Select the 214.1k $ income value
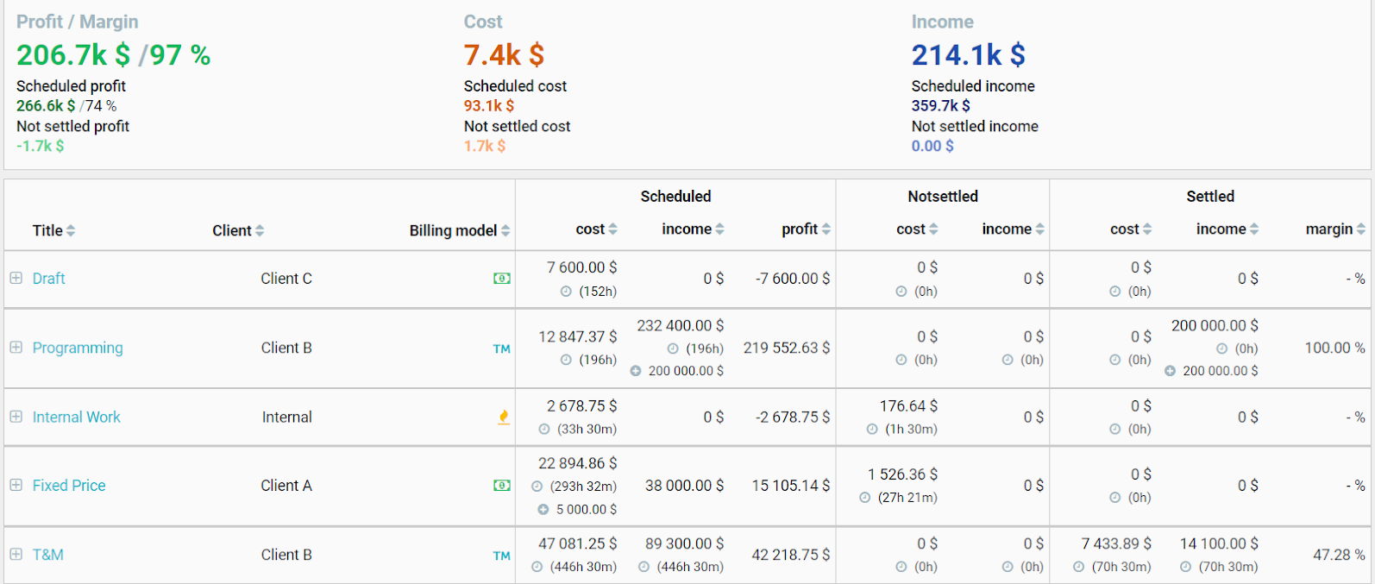The height and width of the screenshot is (584, 1375). (x=969, y=55)
